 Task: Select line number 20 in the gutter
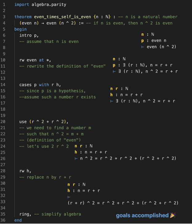4,122
